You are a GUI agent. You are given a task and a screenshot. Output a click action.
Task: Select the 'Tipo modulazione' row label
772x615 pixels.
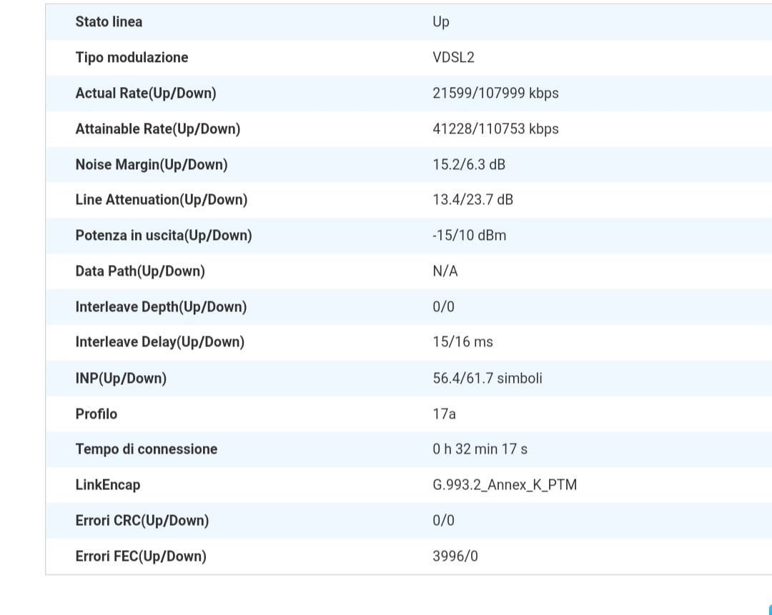tap(132, 58)
